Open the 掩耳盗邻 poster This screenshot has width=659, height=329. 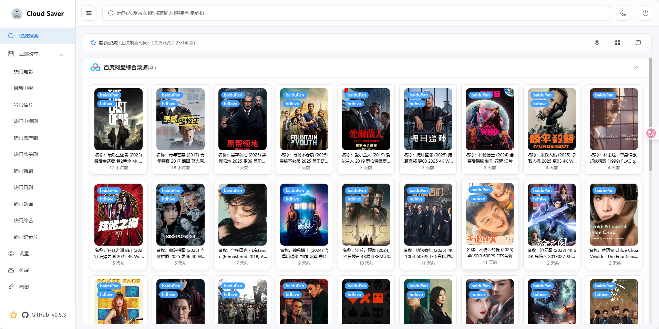428,119
